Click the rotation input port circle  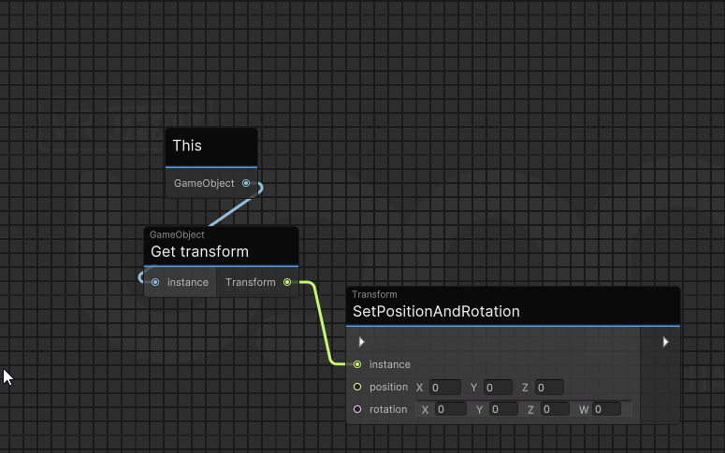(x=357, y=409)
